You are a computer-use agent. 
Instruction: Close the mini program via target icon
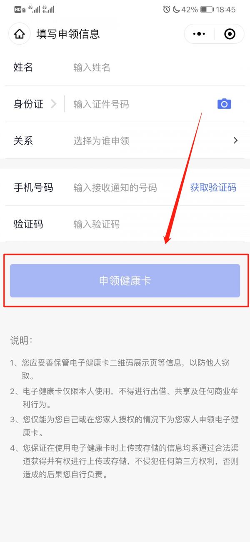(x=230, y=34)
